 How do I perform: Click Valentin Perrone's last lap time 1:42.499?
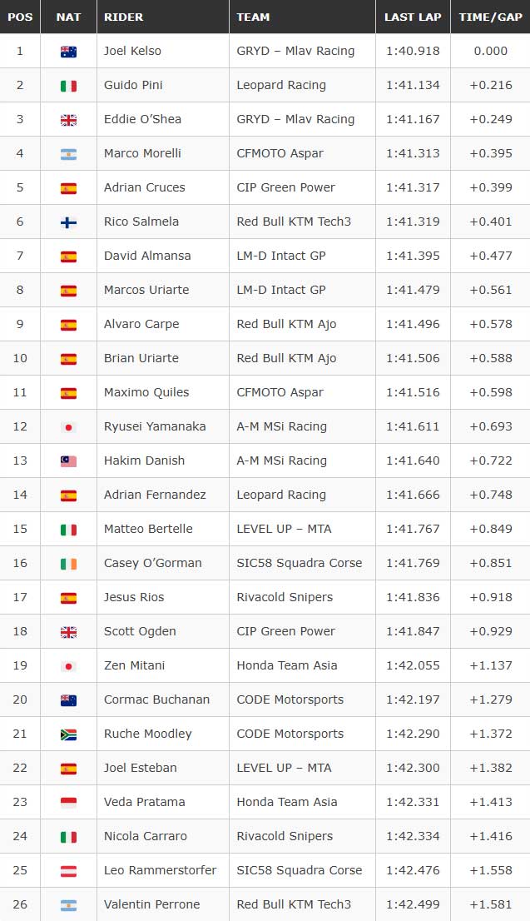413,904
